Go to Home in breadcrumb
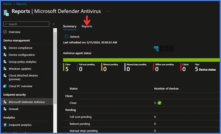The height and width of the screenshot is (134, 221). click(x=7, y=4)
